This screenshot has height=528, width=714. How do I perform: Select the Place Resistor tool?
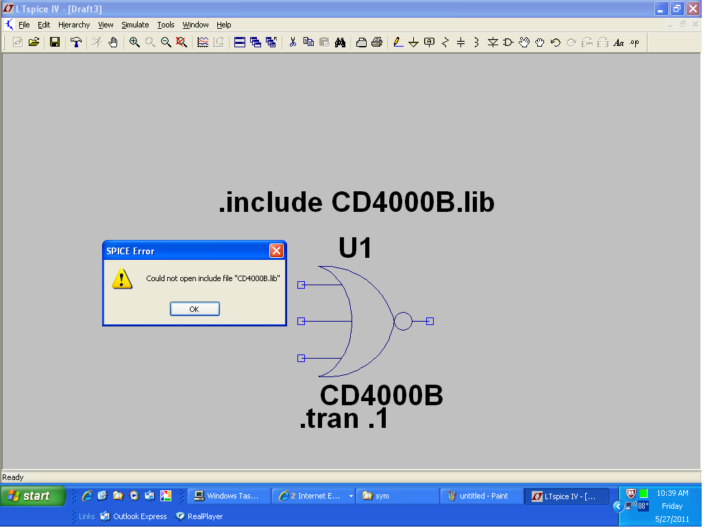tap(445, 43)
